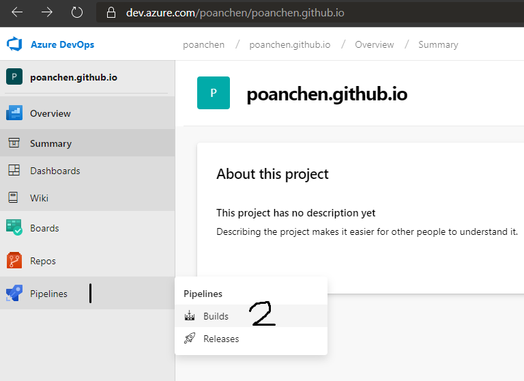Click the Builds icon in flyout
Image resolution: width=524 pixels, height=381 pixels.
(190, 315)
